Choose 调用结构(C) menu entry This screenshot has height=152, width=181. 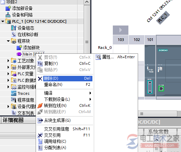[x=65, y=141]
